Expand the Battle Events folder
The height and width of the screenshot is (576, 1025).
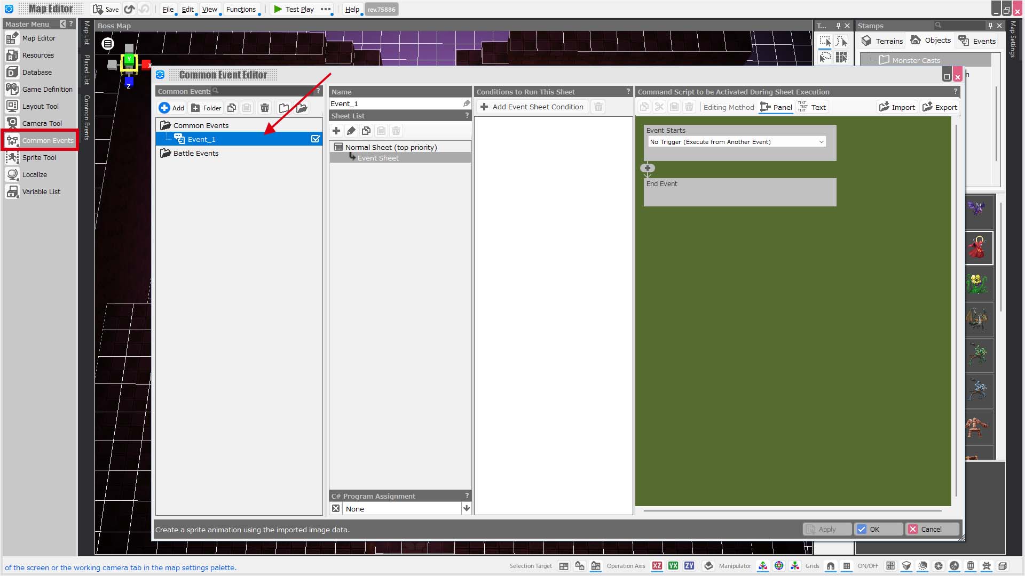165,153
